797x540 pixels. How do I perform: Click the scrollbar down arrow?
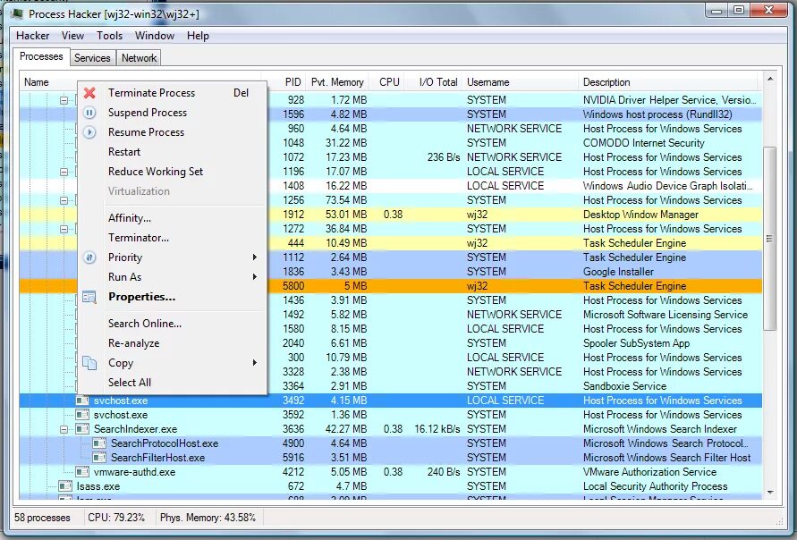(x=769, y=493)
